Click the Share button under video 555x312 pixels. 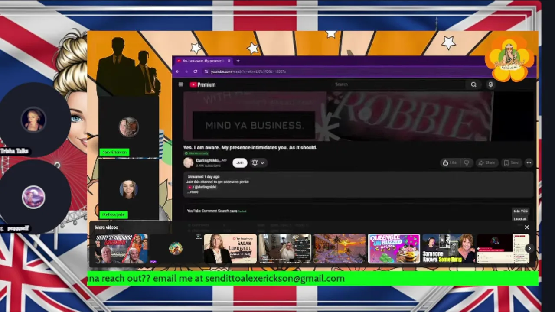pyautogui.click(x=486, y=162)
